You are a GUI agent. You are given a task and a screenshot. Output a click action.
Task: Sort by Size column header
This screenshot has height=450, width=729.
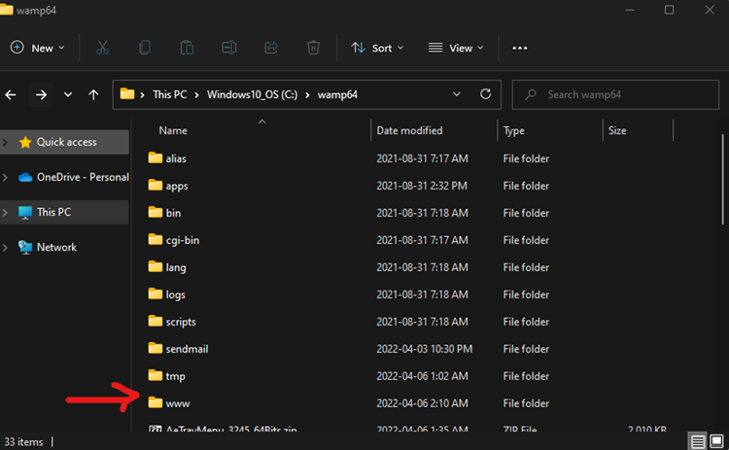(617, 130)
